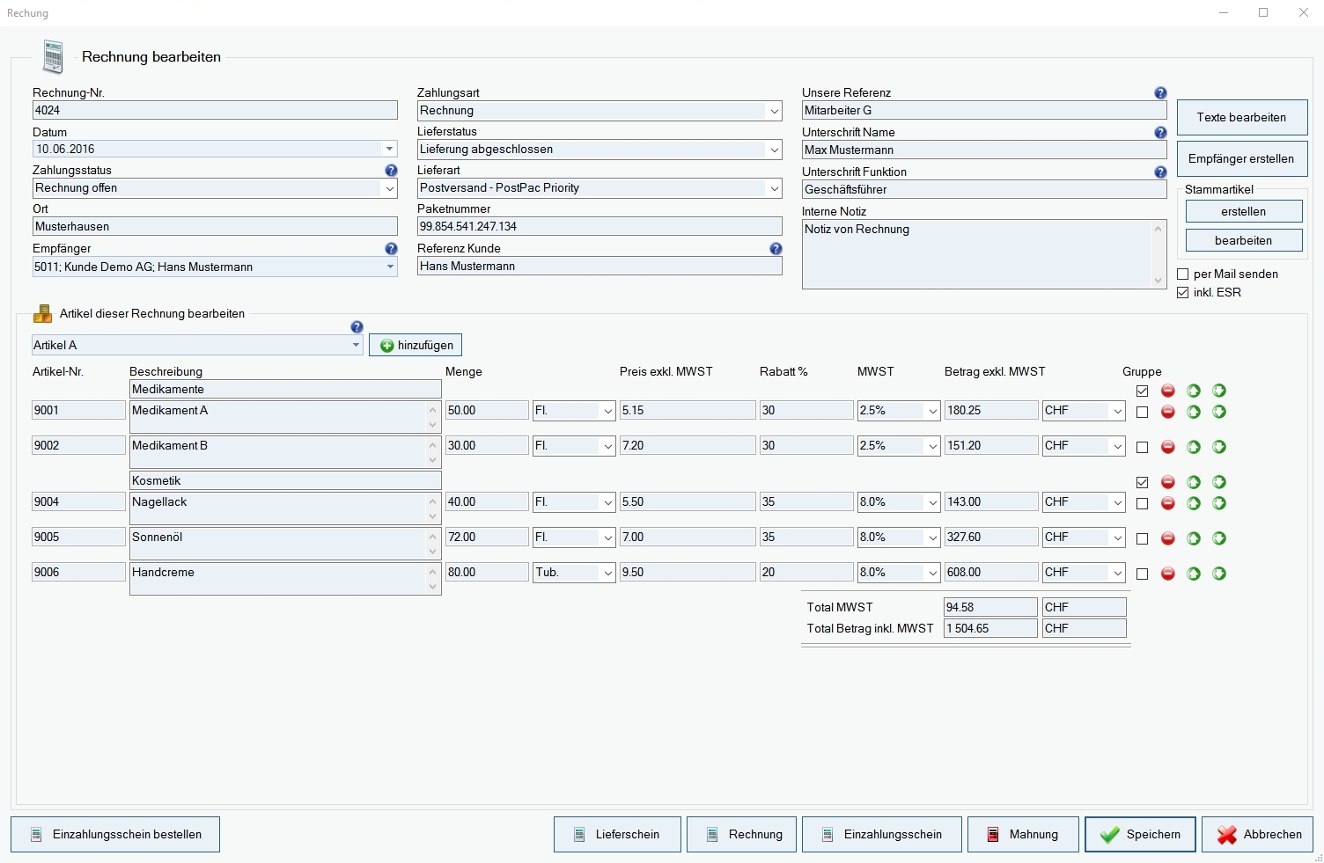The height and width of the screenshot is (863, 1324).
Task: Remove the Medikamente group row
Action: (x=1168, y=391)
